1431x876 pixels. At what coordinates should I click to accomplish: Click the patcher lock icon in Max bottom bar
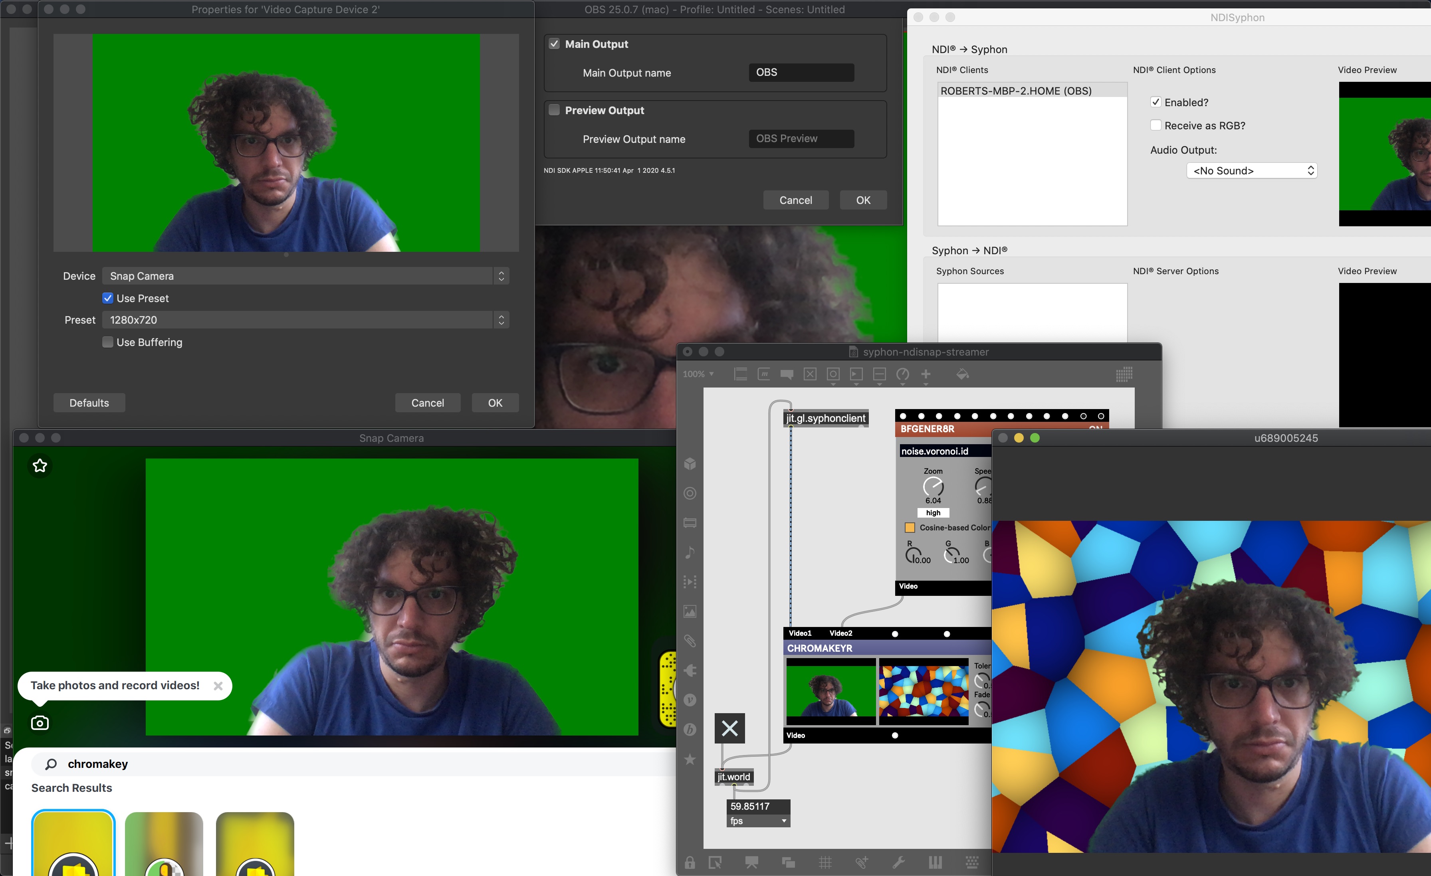click(690, 862)
